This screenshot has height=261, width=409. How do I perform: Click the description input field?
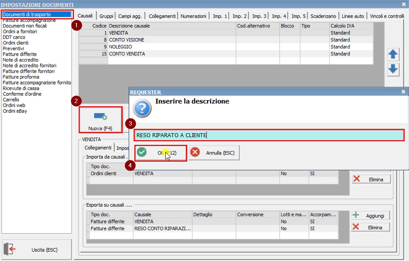click(269, 135)
